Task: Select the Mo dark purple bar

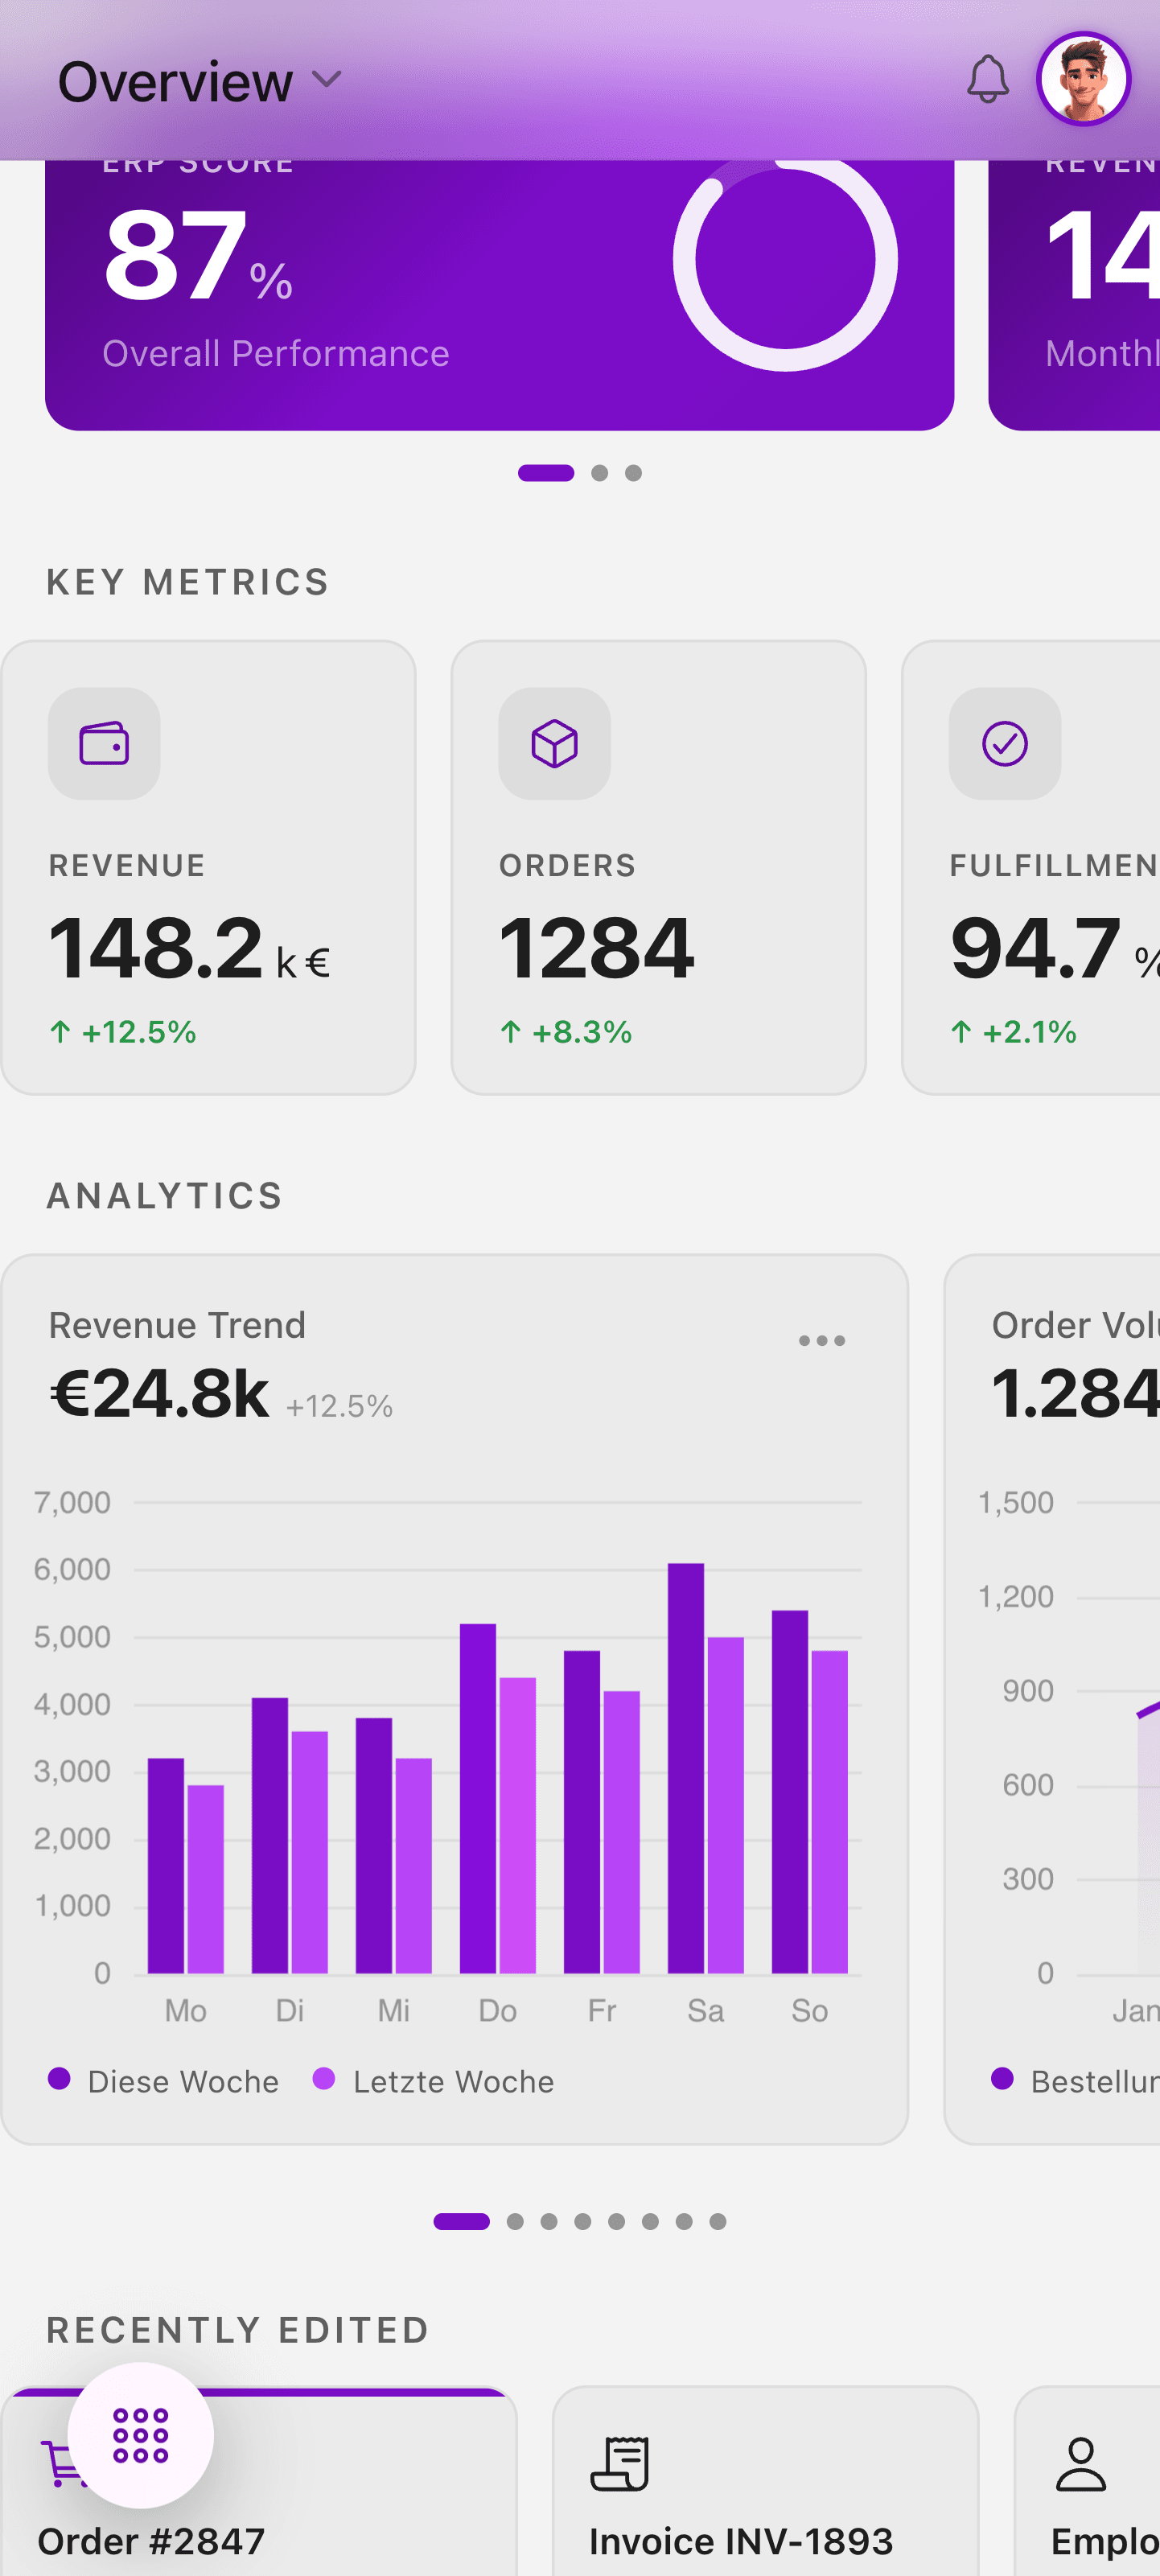Action: click(x=166, y=1865)
